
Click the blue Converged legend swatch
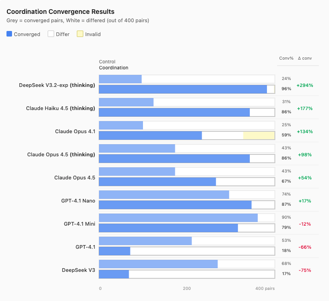pos(9,34)
